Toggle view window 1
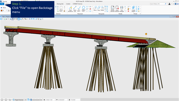 tap(31, 100)
